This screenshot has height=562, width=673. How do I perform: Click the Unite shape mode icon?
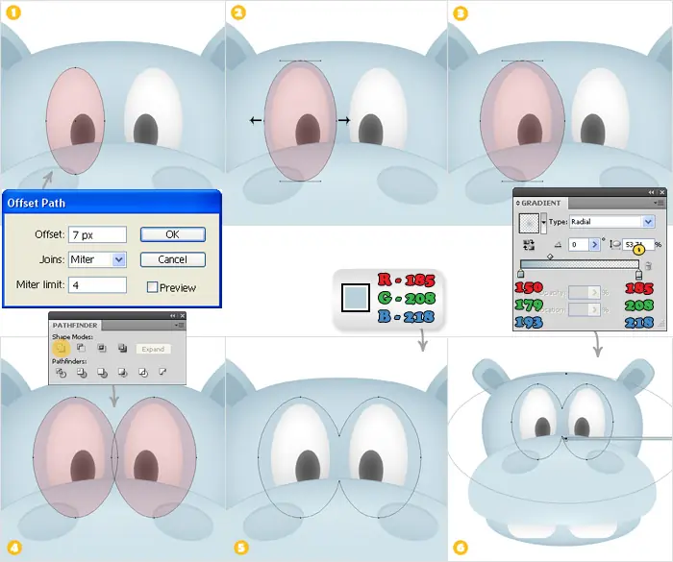[61, 349]
